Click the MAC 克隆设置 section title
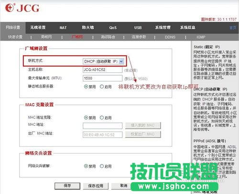Image resolution: width=239 pixels, height=194 pixels. [39, 105]
